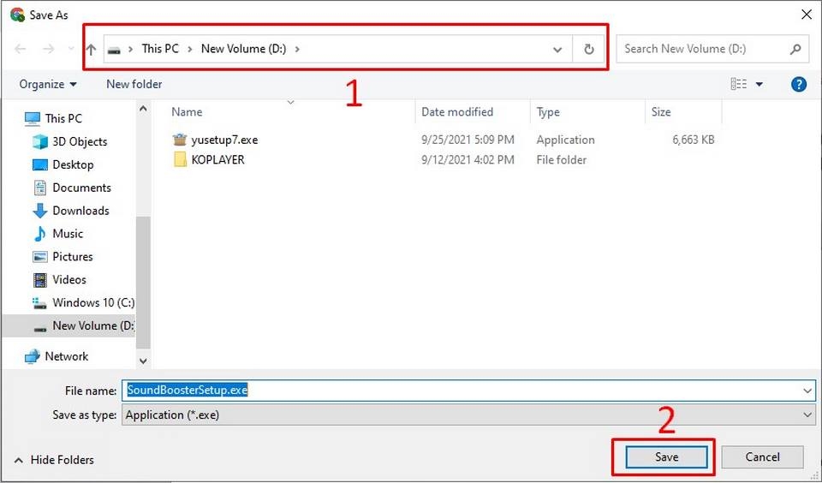The image size is (822, 483).
Task: Change the view layout icon
Action: [x=739, y=84]
